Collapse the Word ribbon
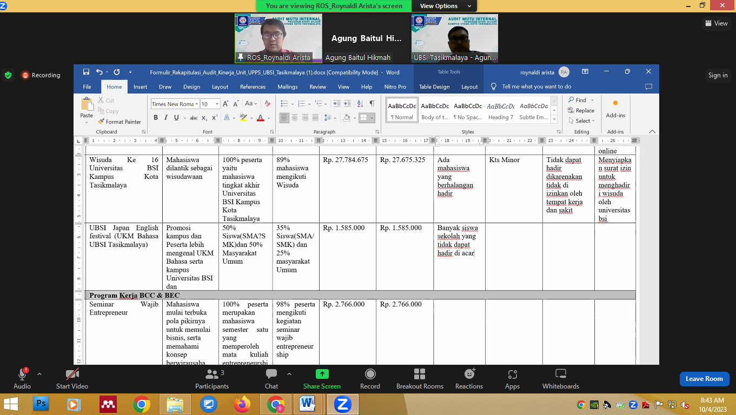The height and width of the screenshot is (415, 736). [x=652, y=132]
